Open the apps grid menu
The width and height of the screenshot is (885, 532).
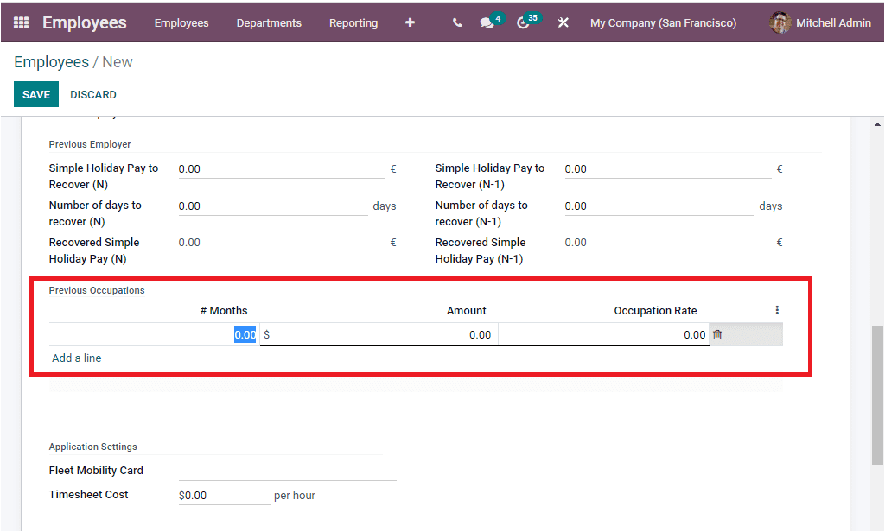tap(19, 22)
